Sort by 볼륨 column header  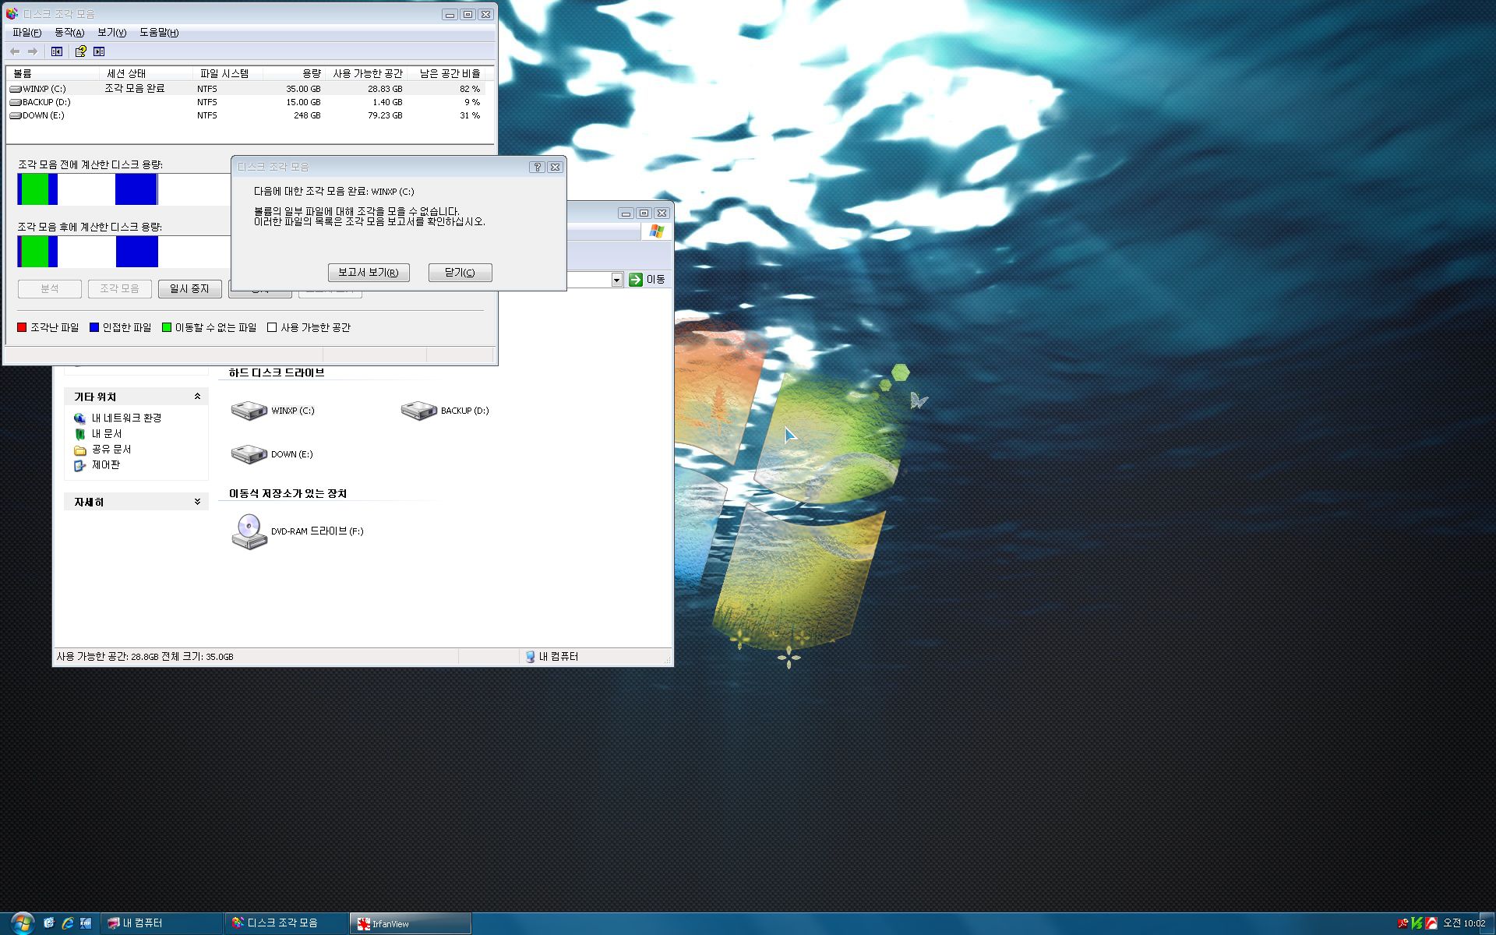pyautogui.click(x=55, y=73)
